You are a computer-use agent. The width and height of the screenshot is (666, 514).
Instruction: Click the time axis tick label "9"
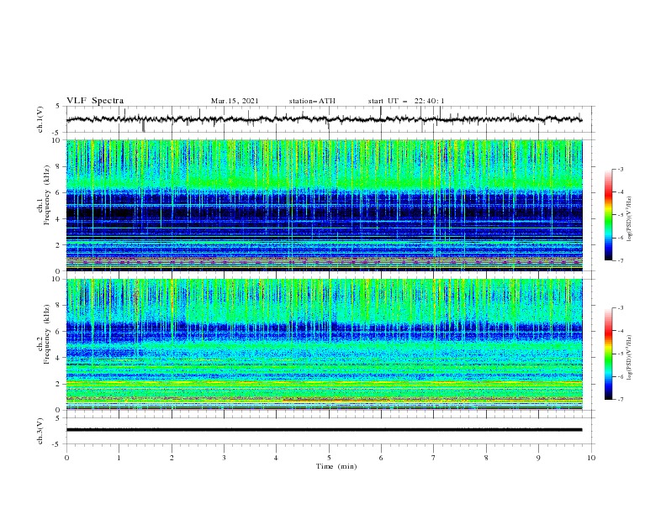(x=538, y=458)
